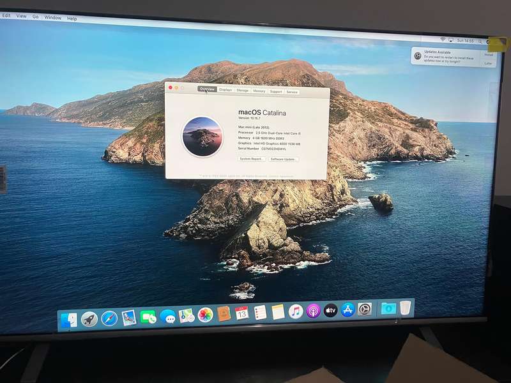Open the Maps app icon
Screen dimensions: 511x383
[x=187, y=315]
